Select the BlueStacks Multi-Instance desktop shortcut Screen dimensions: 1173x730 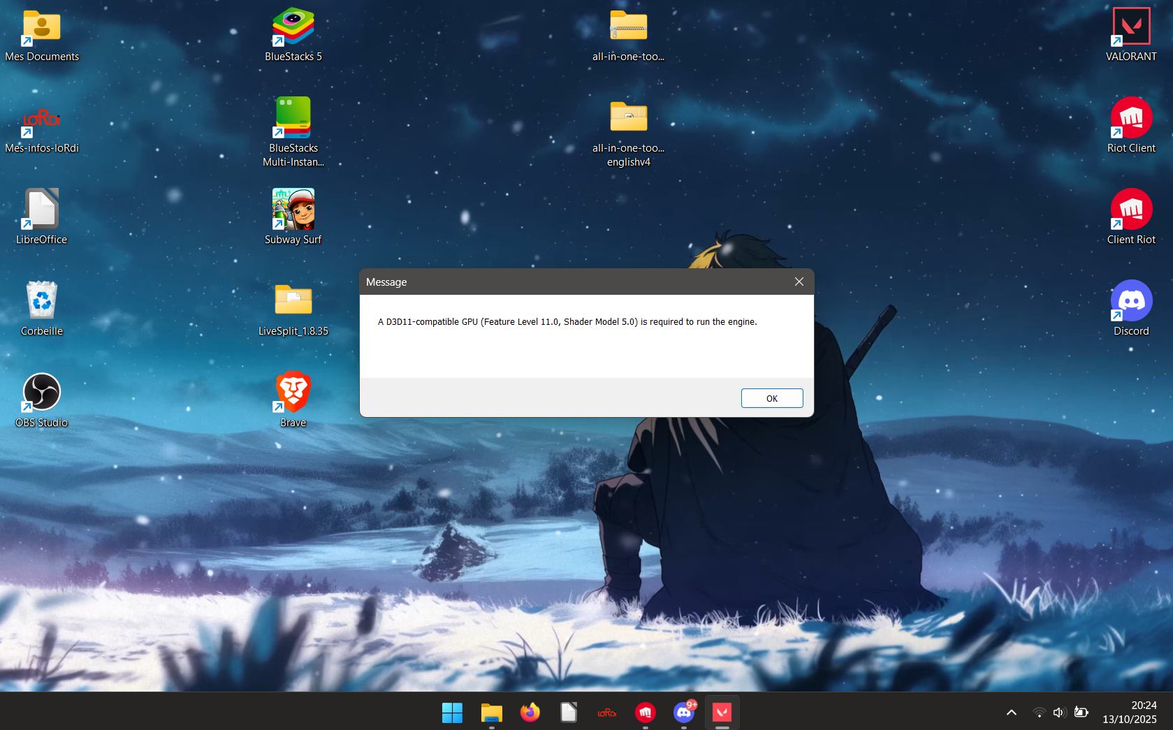(293, 133)
